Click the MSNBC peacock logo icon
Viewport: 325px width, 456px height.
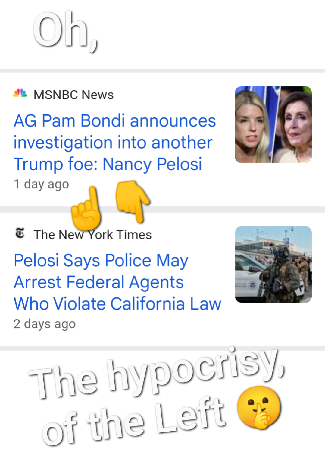pos(20,93)
